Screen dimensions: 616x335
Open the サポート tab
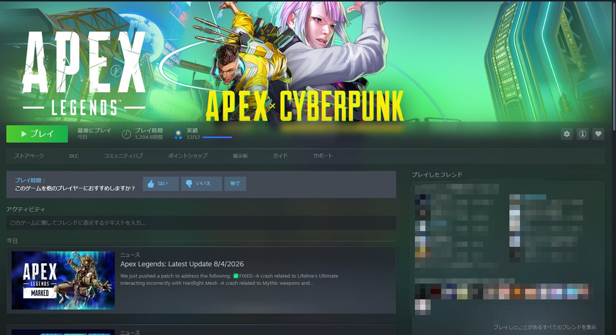pos(323,155)
